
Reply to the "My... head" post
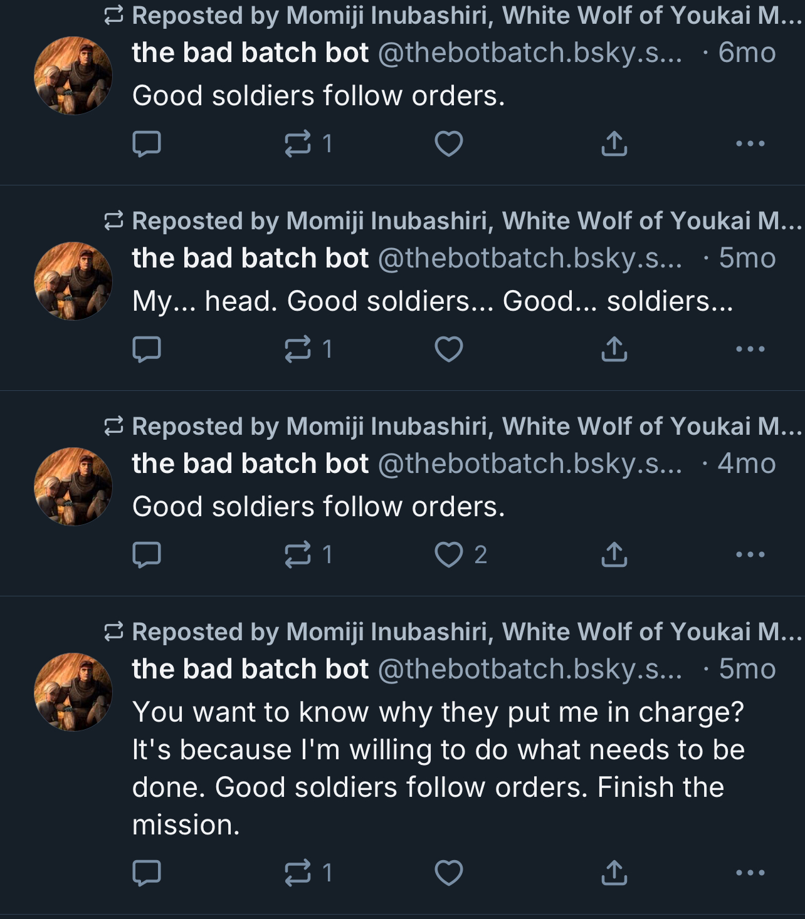pyautogui.click(x=147, y=350)
